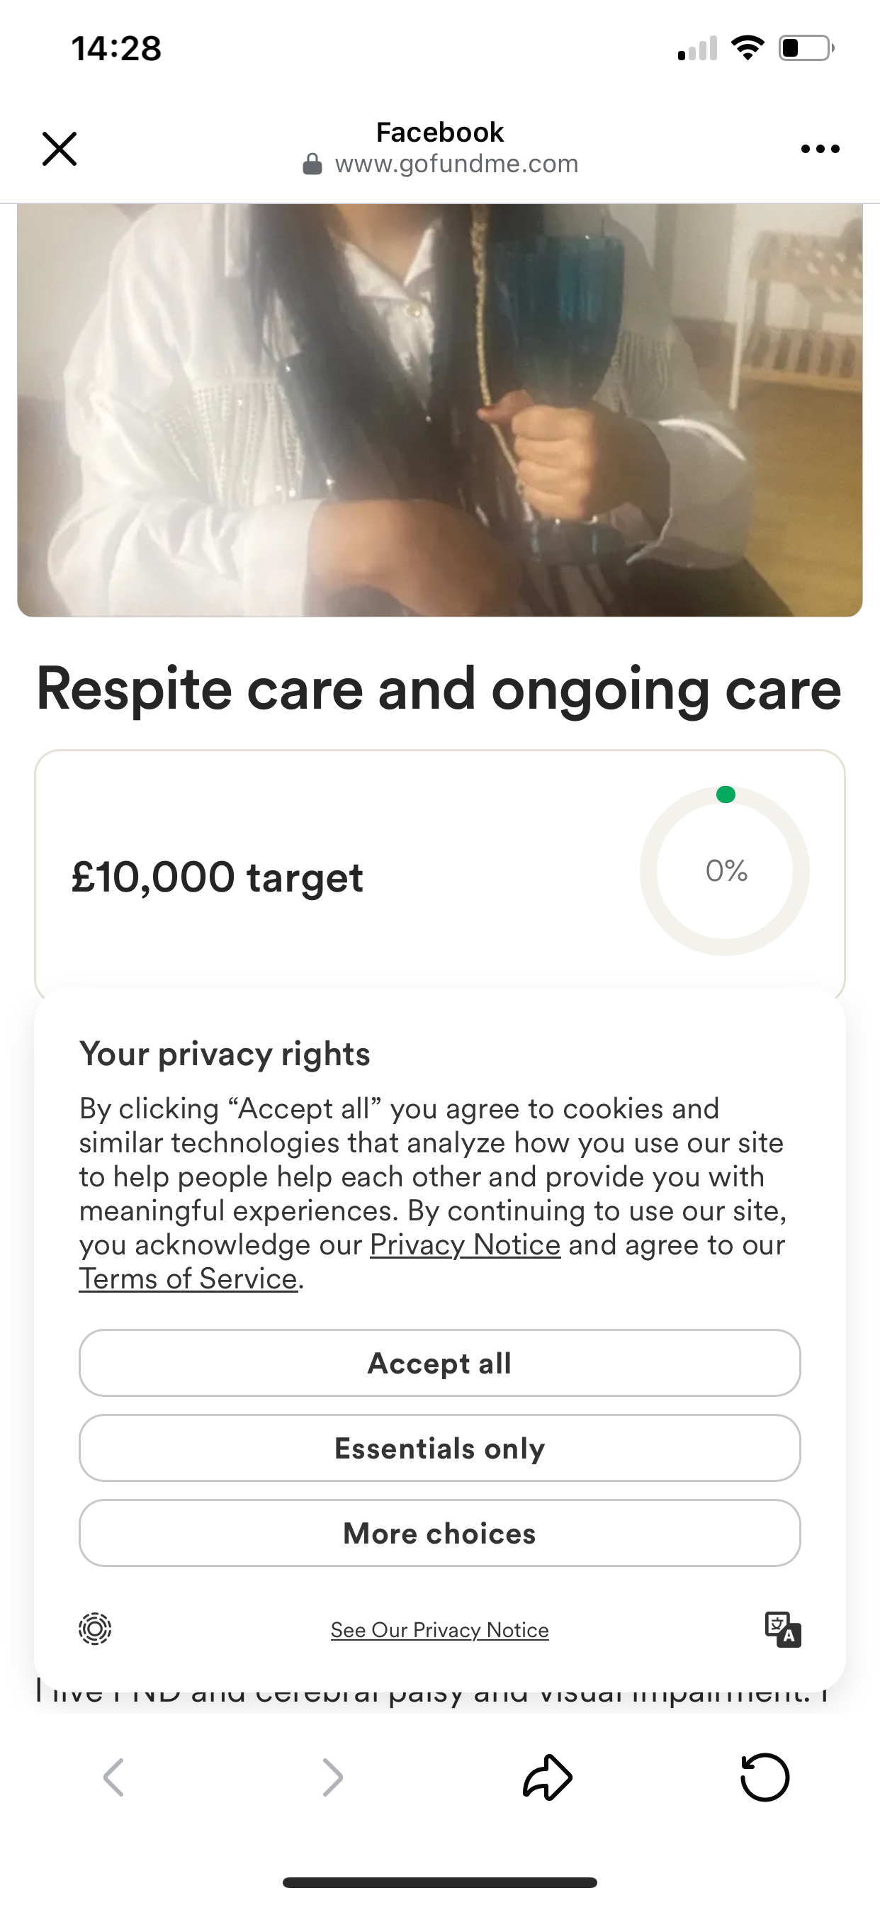
Task: Open the three-dot browser options menu
Action: tap(820, 150)
